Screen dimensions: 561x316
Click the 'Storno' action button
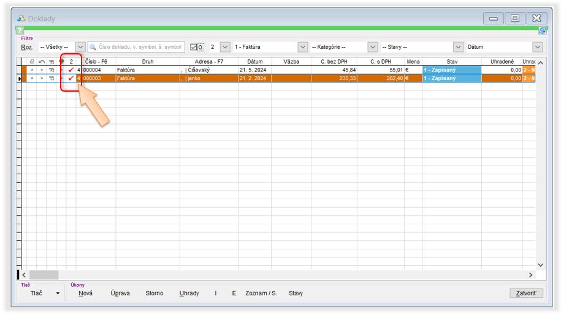pyautogui.click(x=155, y=293)
